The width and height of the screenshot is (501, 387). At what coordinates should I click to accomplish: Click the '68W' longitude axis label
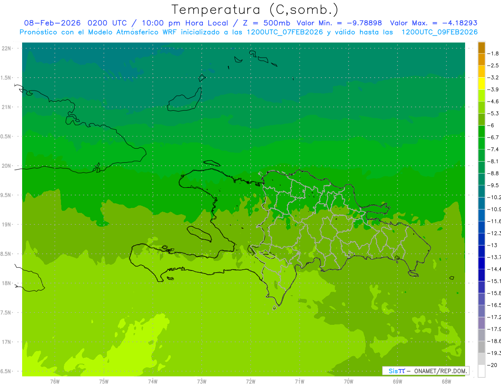(x=446, y=381)
